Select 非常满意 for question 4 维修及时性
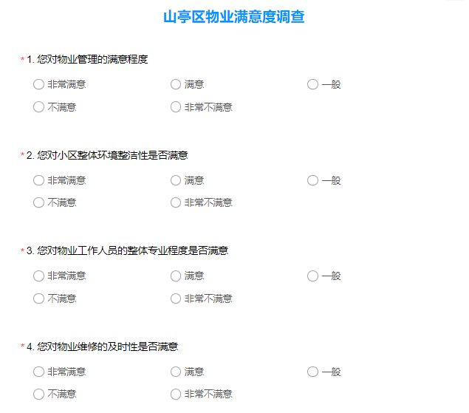 (38, 372)
